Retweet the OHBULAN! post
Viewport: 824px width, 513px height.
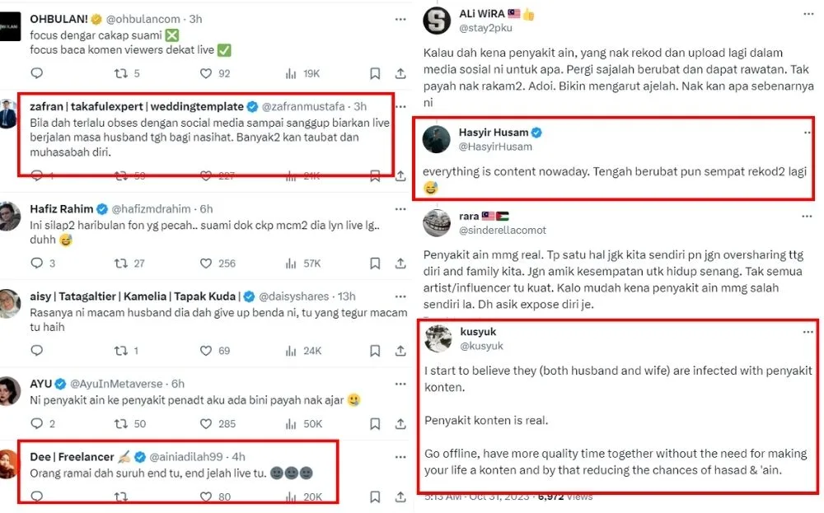(121, 73)
